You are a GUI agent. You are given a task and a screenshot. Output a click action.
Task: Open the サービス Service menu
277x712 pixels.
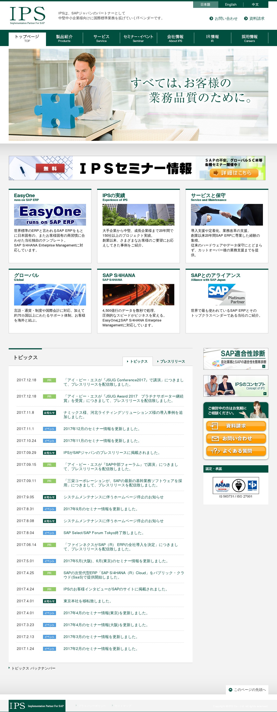click(101, 38)
